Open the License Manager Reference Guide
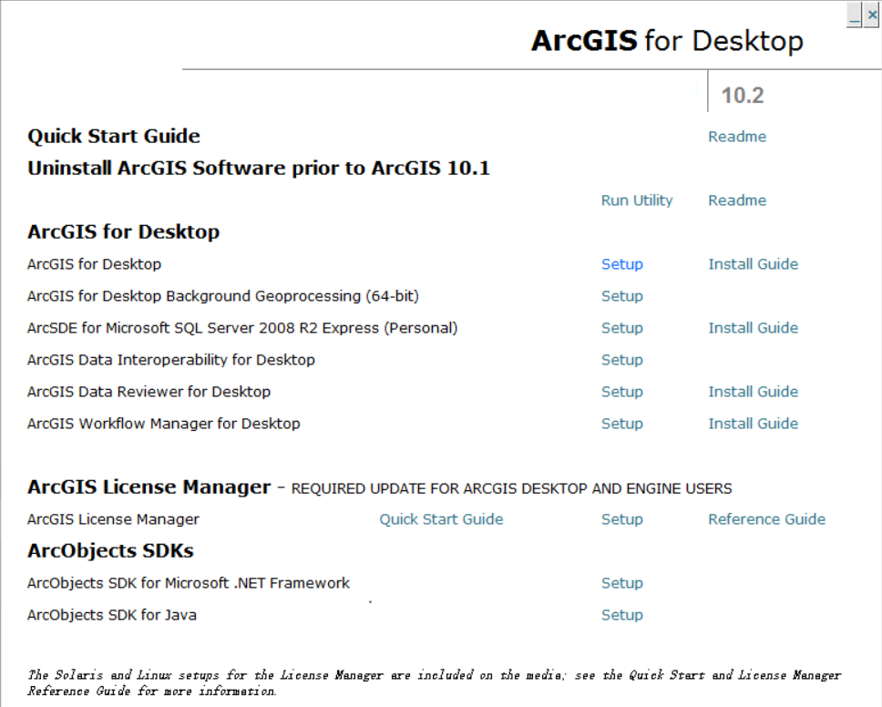Screen dimensions: 882x707 tap(766, 519)
